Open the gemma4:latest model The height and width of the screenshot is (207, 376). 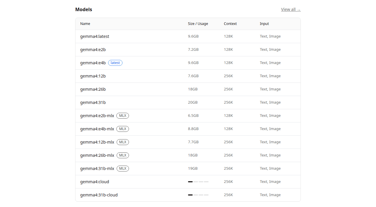point(95,36)
